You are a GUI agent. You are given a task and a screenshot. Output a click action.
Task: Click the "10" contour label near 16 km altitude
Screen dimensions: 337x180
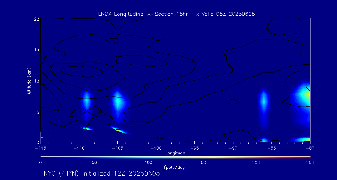tap(116, 42)
